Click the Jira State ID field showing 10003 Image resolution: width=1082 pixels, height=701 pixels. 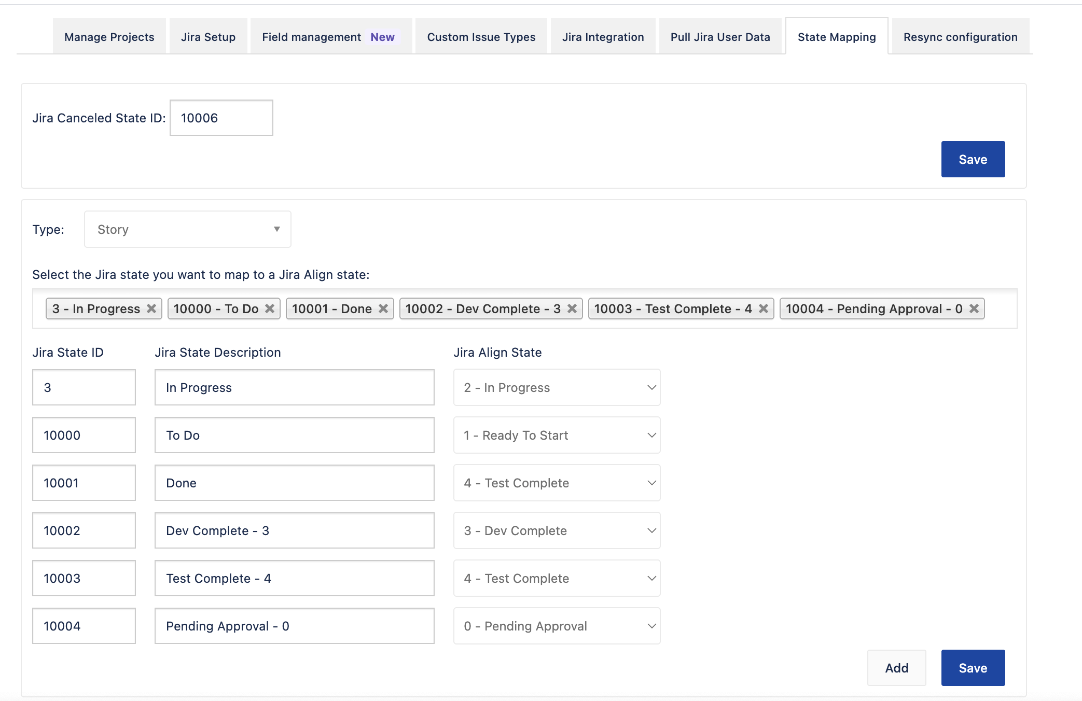pyautogui.click(x=84, y=578)
